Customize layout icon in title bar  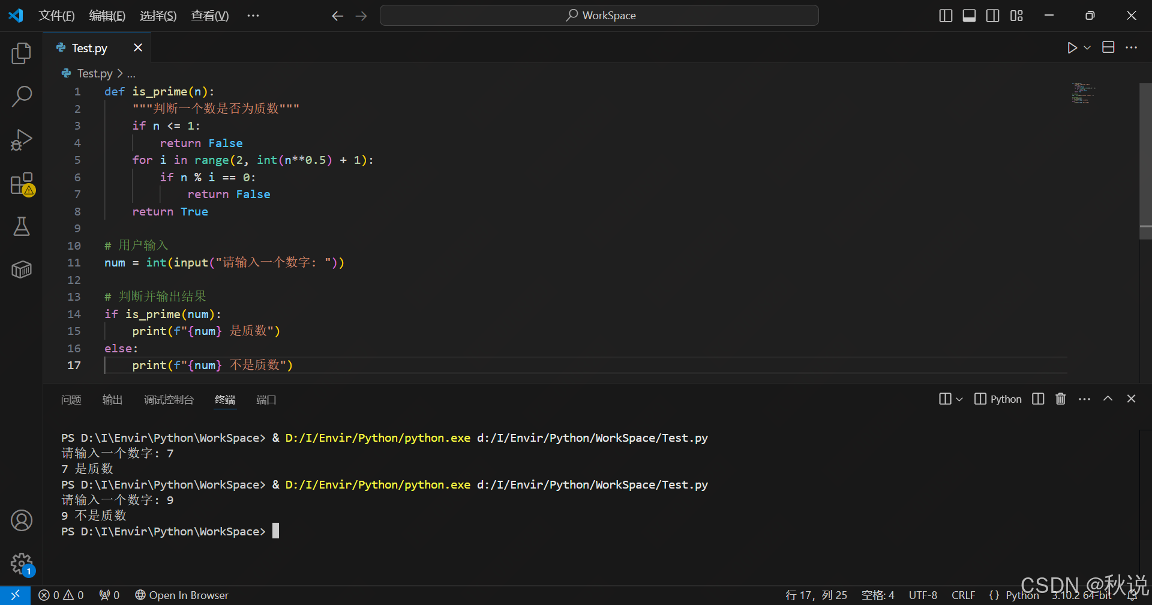point(1016,16)
